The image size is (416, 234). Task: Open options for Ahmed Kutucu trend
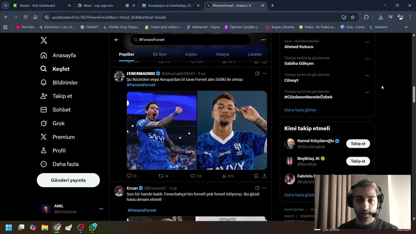click(367, 42)
